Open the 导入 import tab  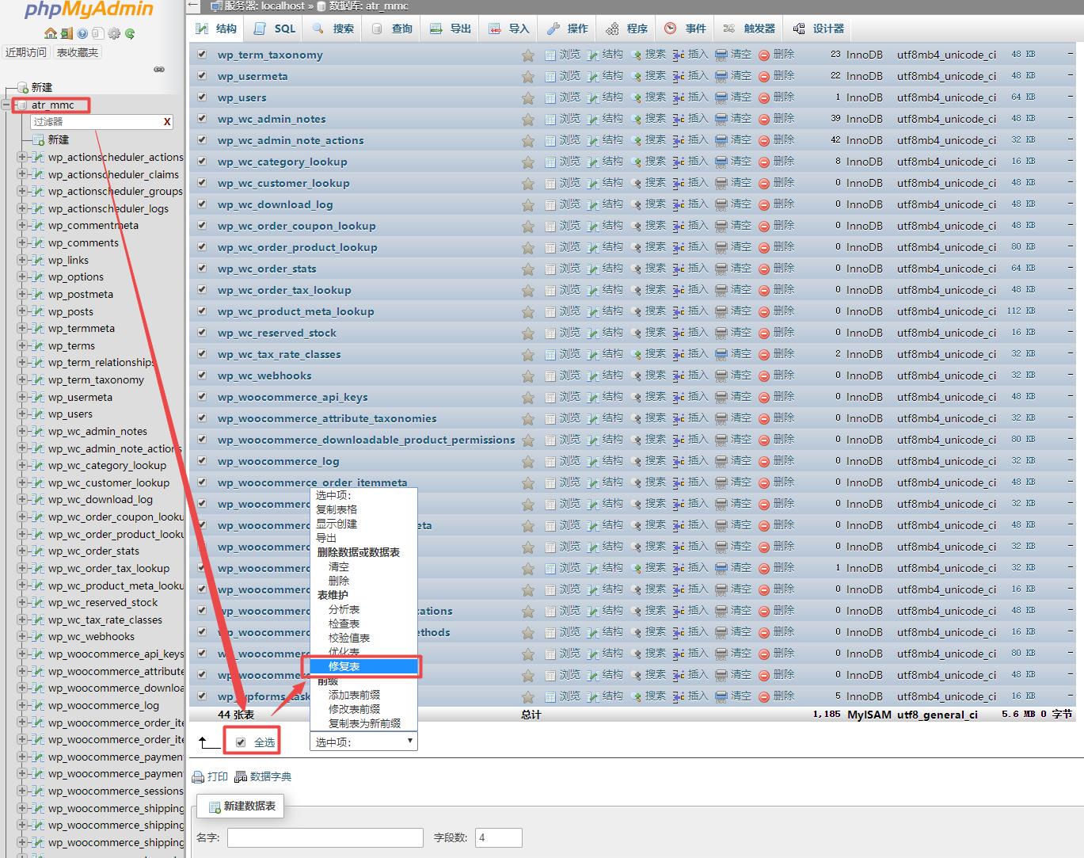click(x=509, y=29)
